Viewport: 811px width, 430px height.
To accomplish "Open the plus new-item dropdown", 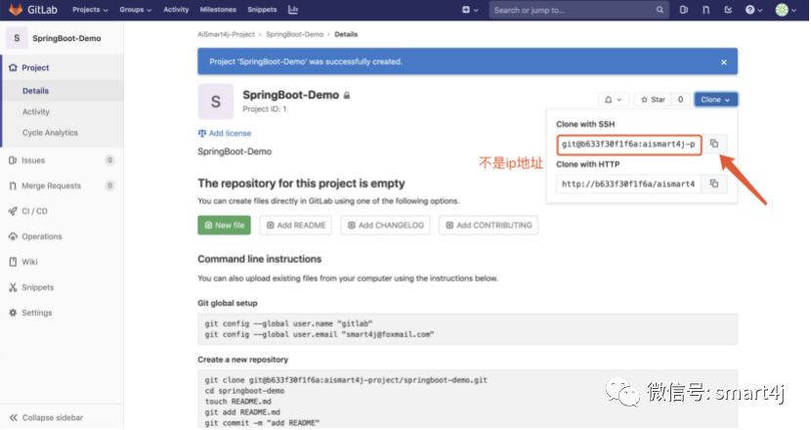I will click(470, 10).
